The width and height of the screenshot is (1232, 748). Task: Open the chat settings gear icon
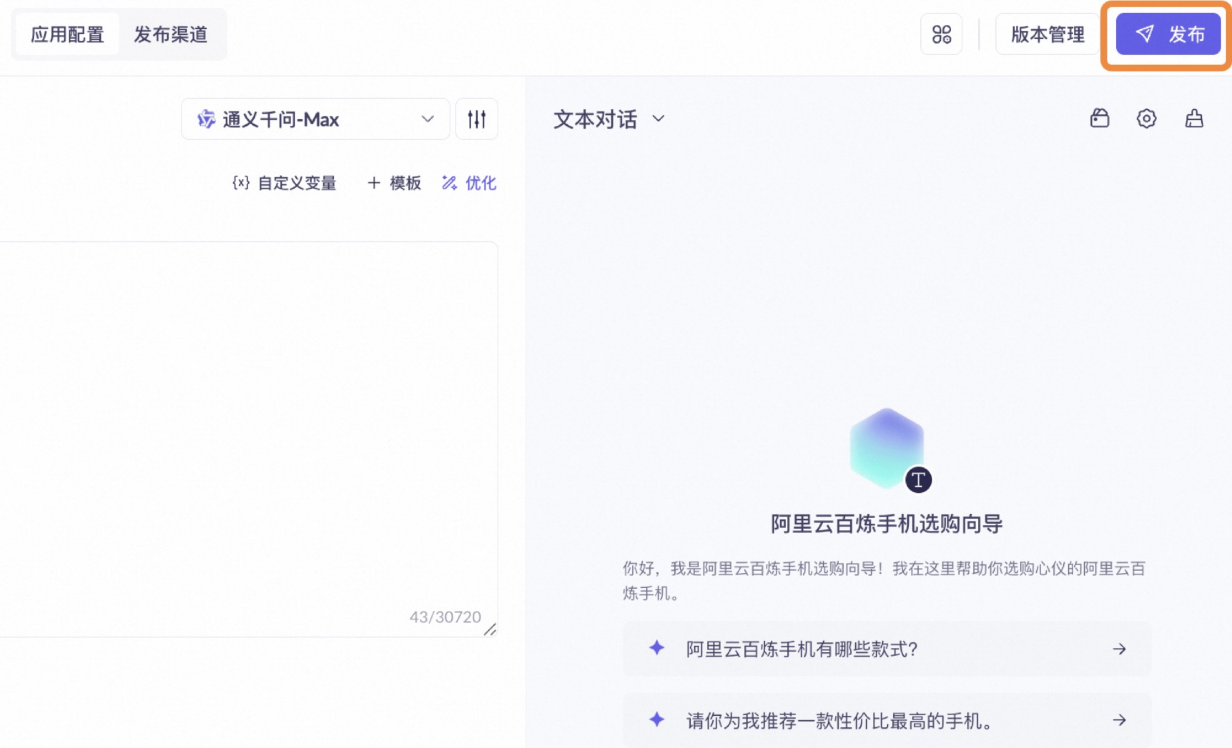[1146, 119]
